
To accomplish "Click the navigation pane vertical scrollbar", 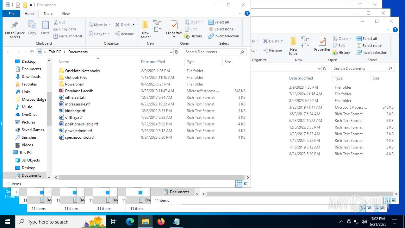I will tap(49, 109).
